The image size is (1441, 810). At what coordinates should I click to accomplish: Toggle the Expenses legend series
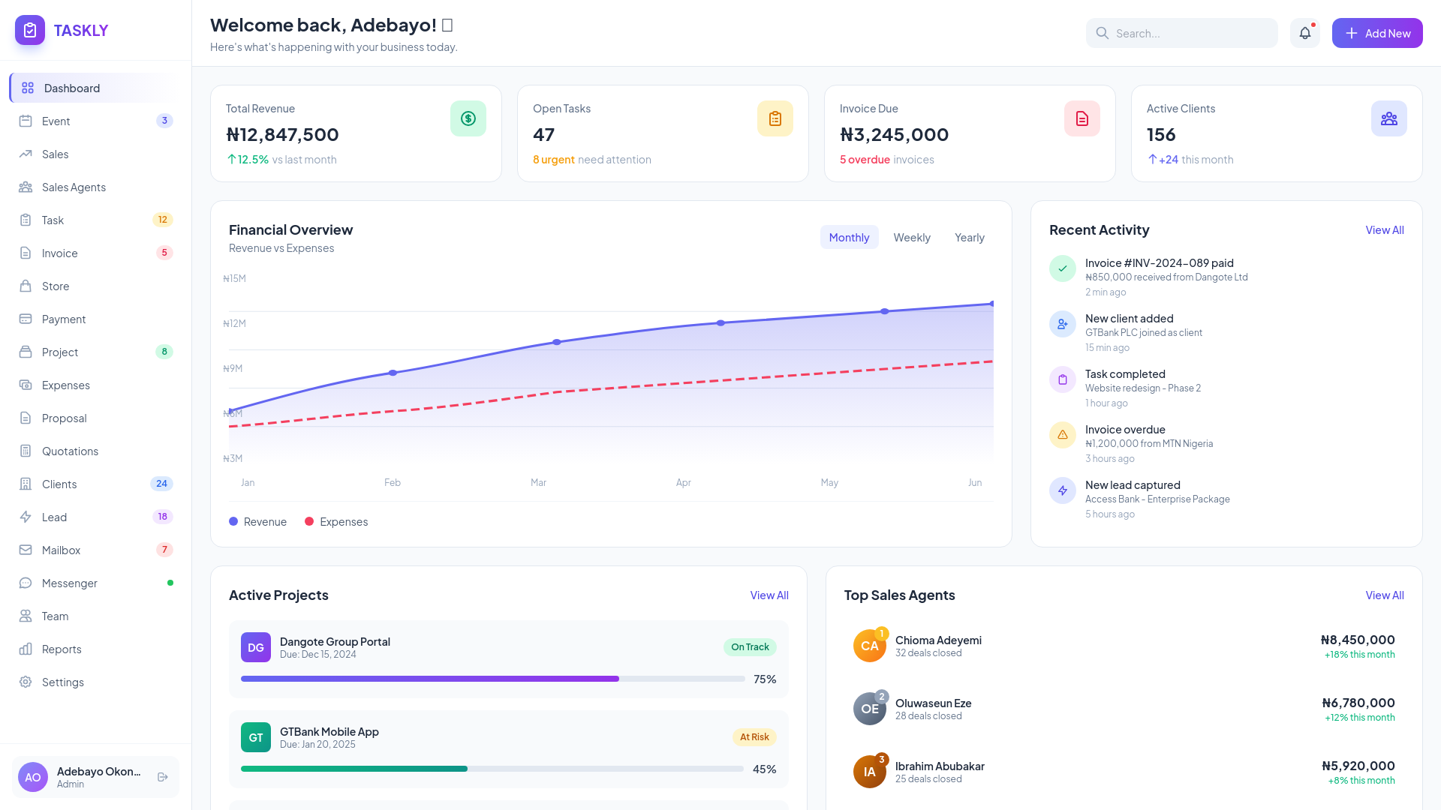336,522
